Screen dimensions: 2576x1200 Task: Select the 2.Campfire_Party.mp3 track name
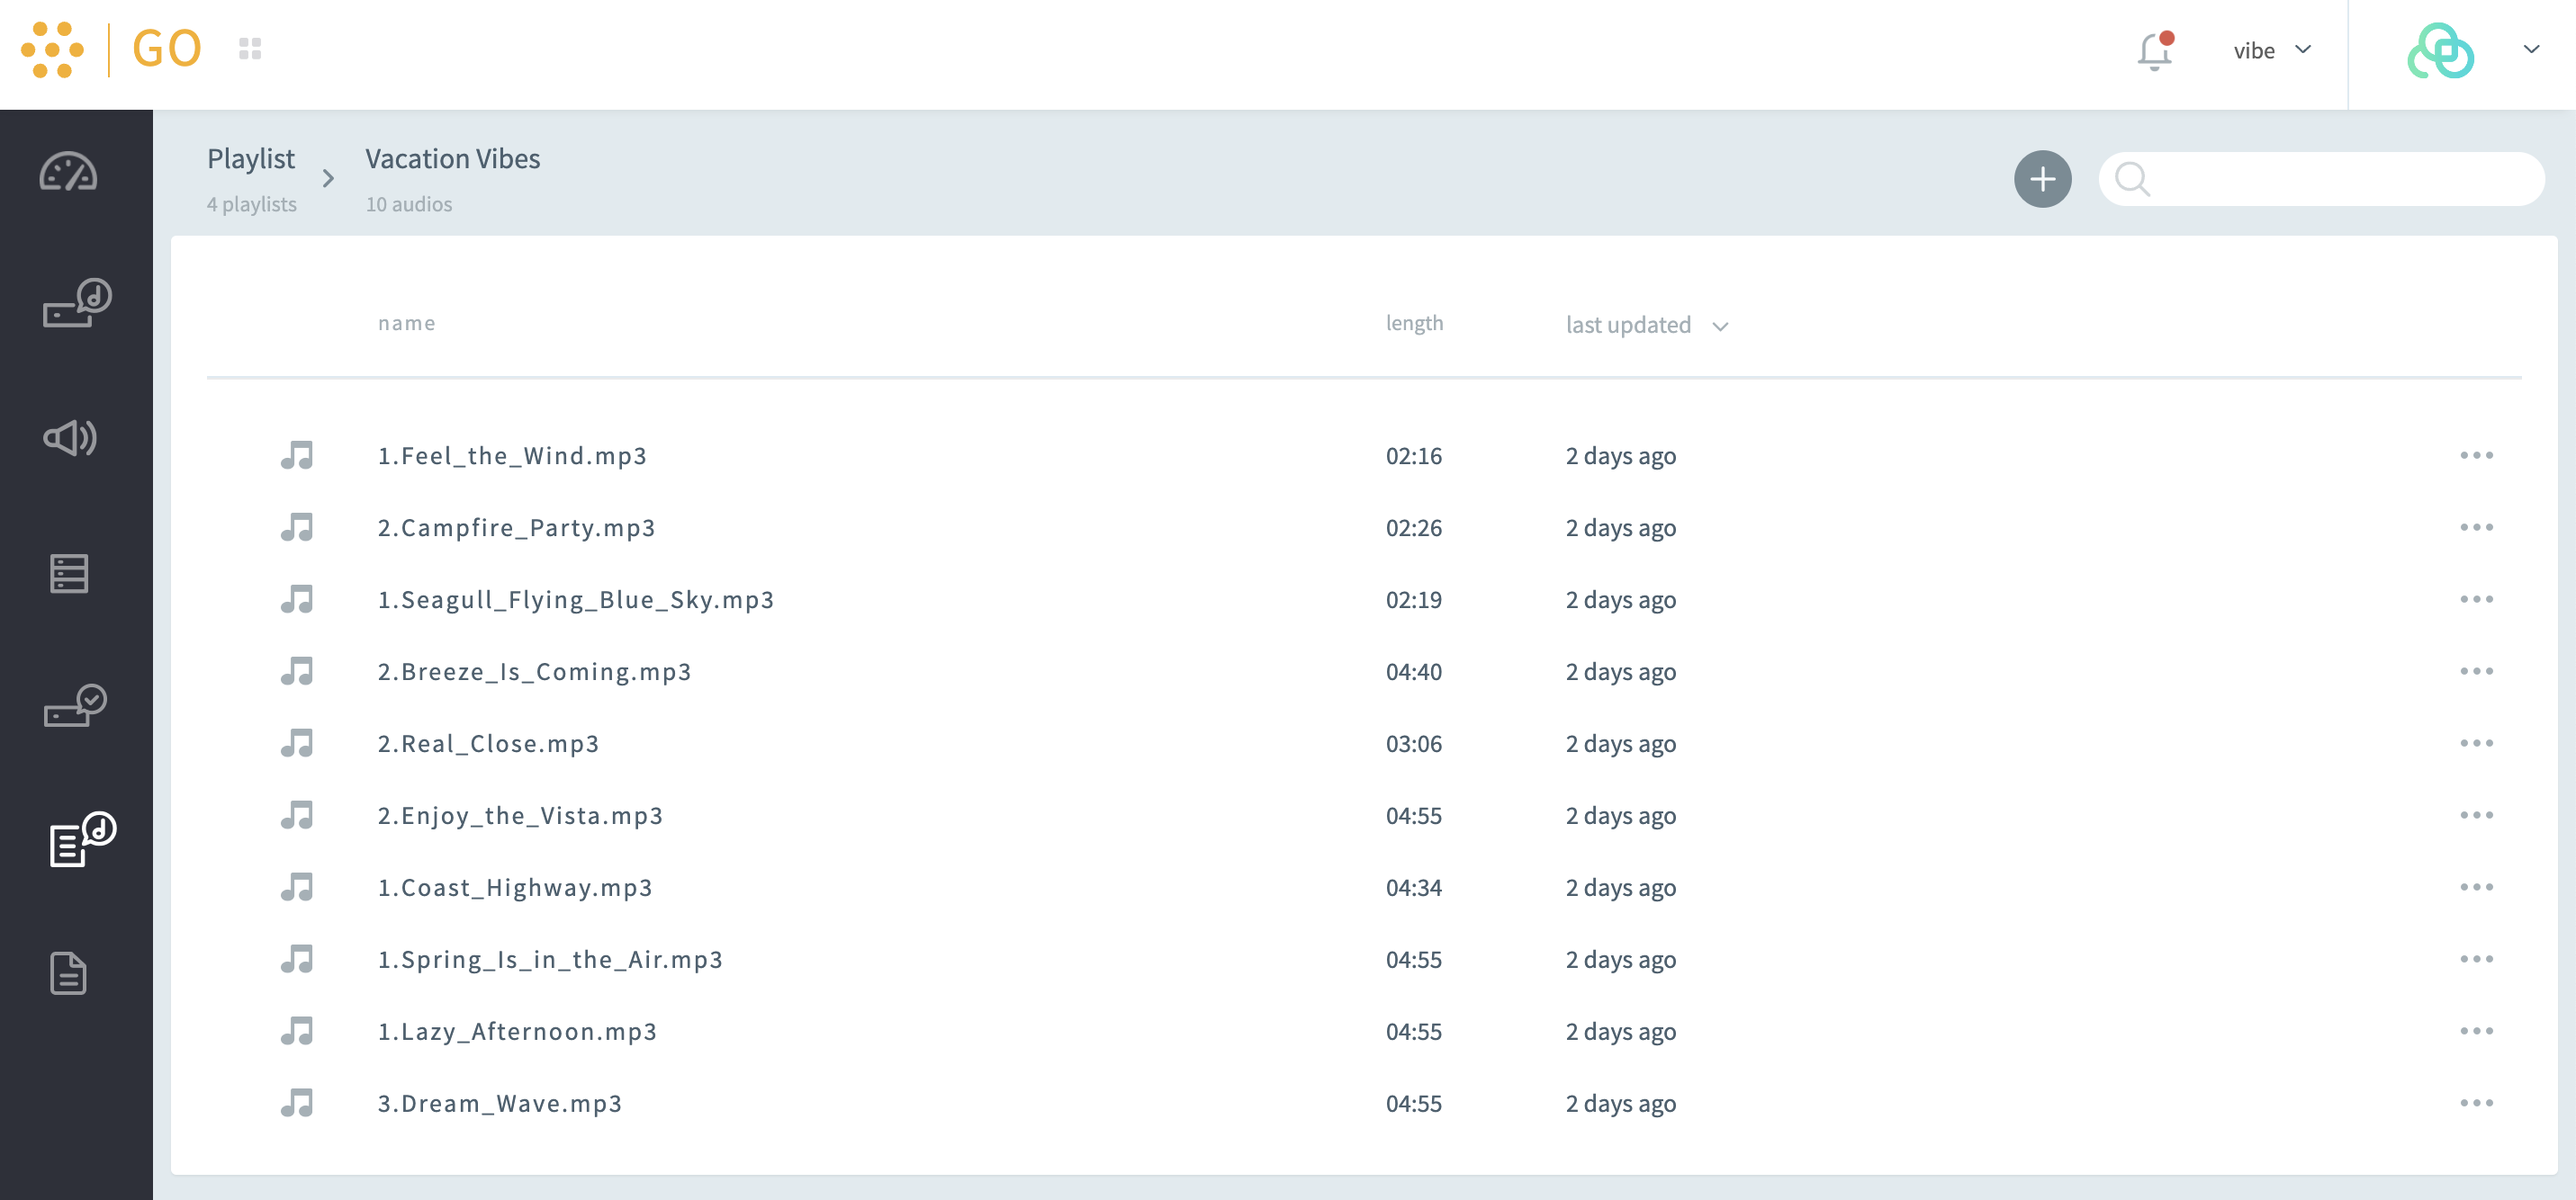coord(516,527)
